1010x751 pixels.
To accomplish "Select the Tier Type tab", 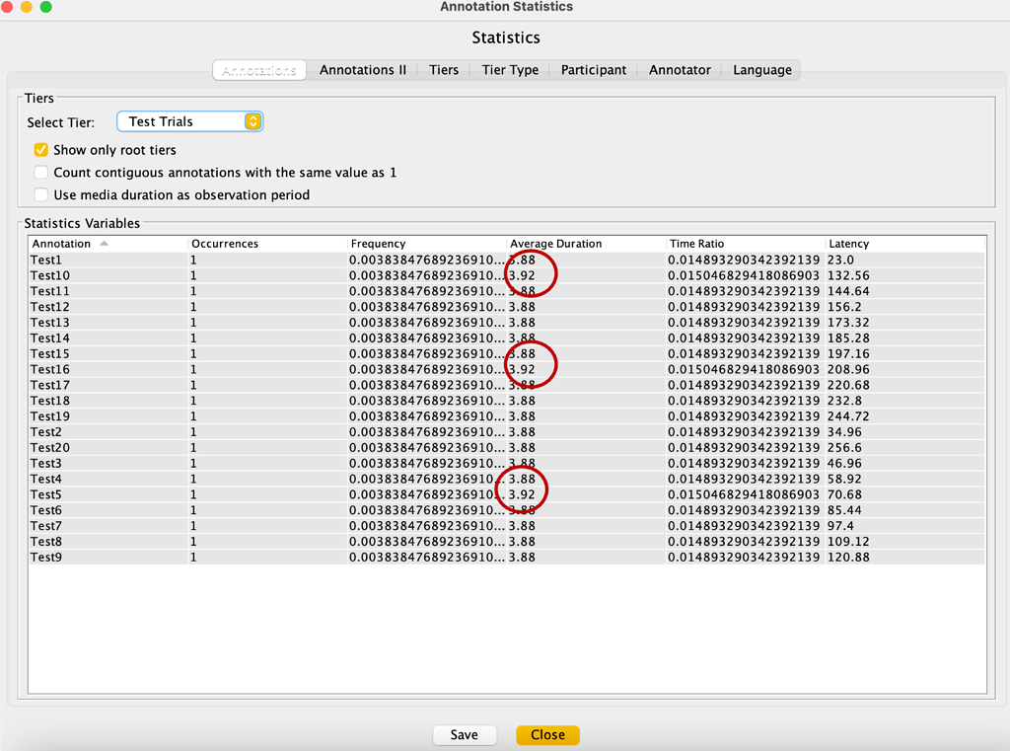I will pyautogui.click(x=509, y=70).
